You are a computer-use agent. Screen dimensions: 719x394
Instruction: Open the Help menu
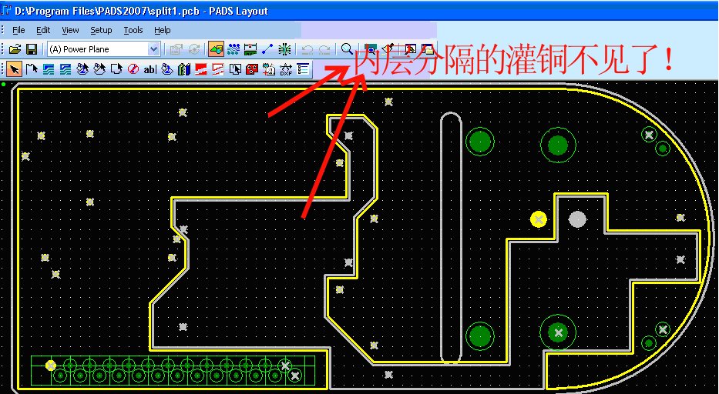[163, 30]
